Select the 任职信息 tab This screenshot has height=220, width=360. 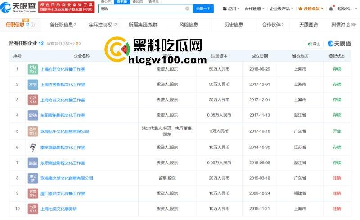(x=20, y=25)
